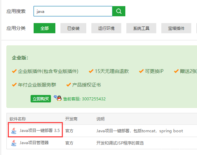This screenshot has height=155, width=197.
Task: Switch to the 已安装 category tab
Action: [x=73, y=28]
